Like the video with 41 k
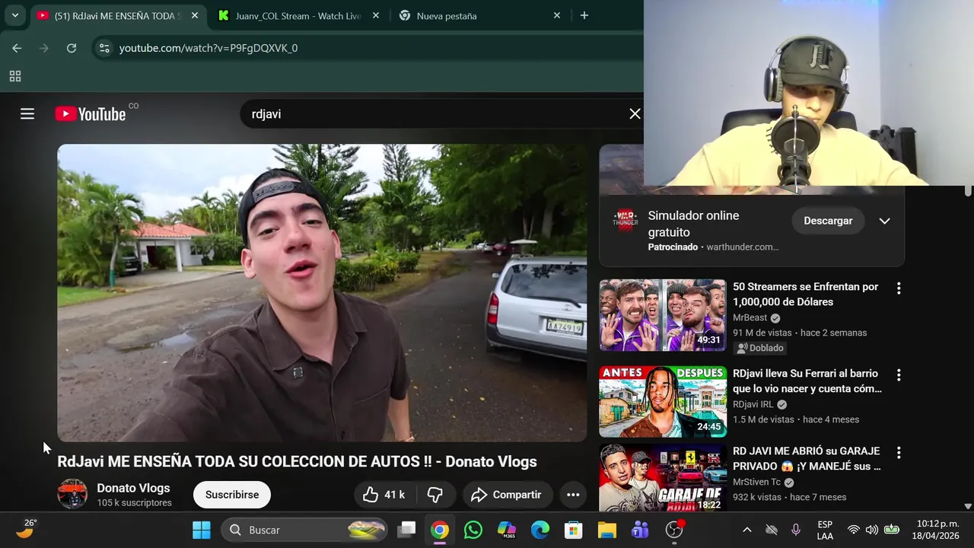The height and width of the screenshot is (548, 974). tap(384, 495)
